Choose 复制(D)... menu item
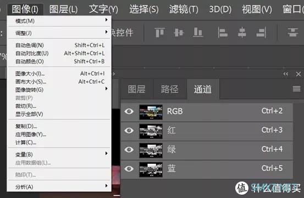Viewport: 304px width, 198px height. coord(59,127)
